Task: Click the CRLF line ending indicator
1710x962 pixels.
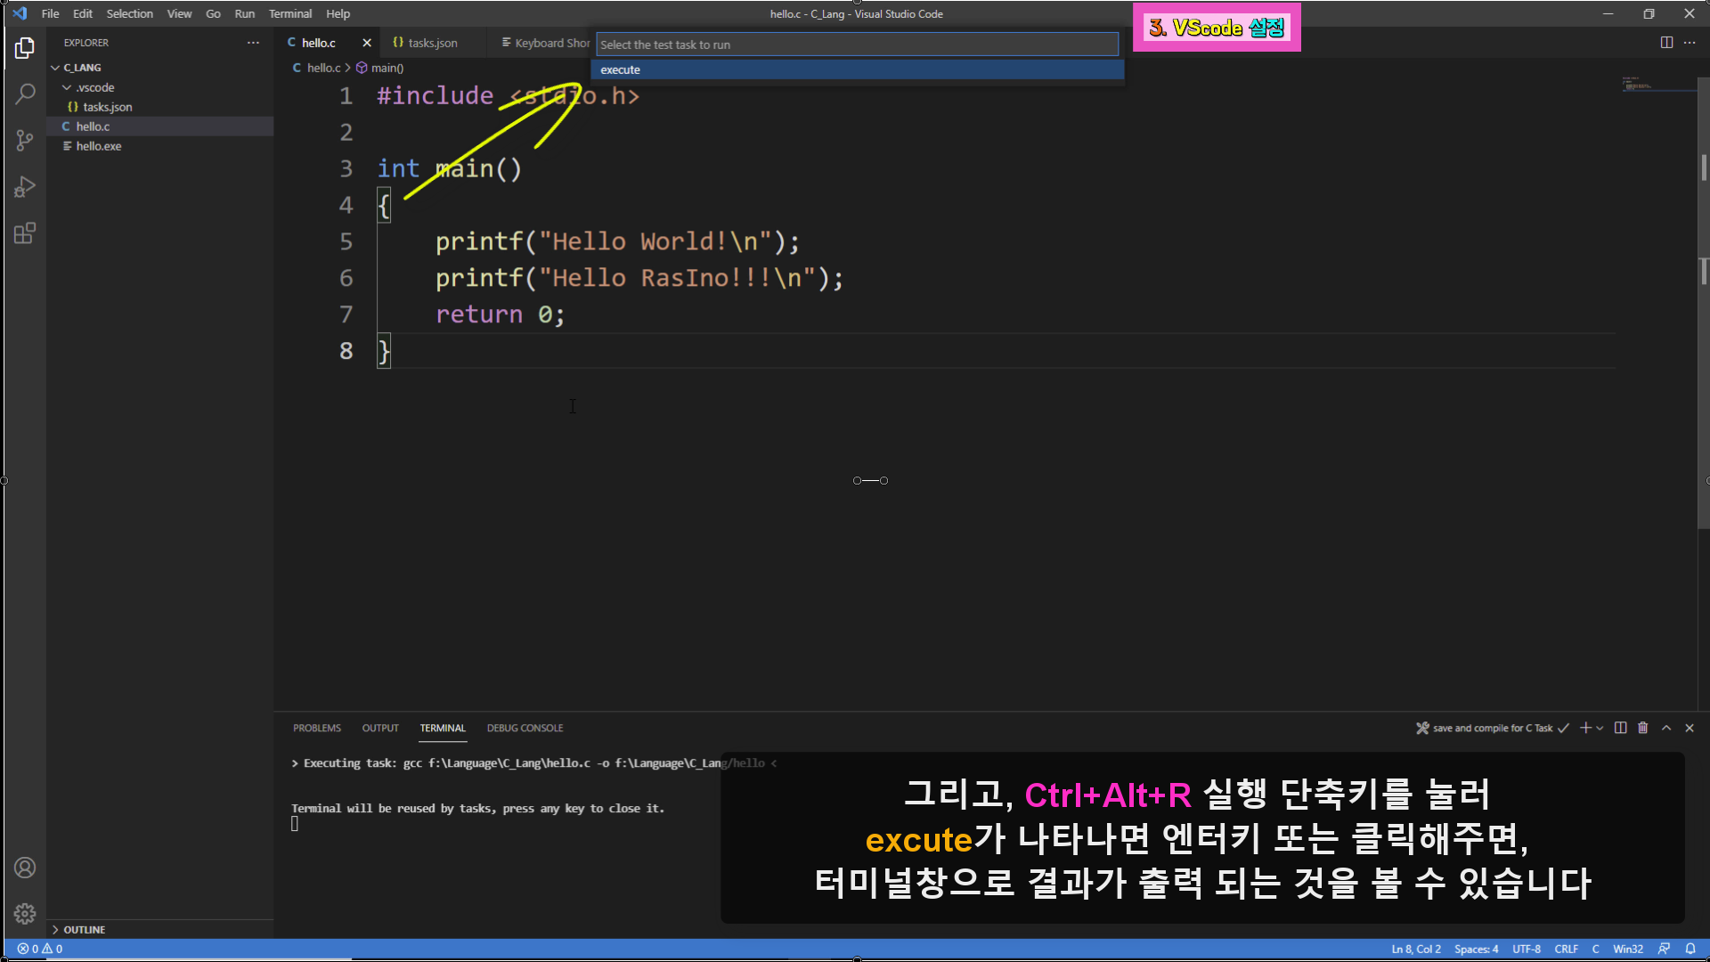Action: click(x=1566, y=949)
